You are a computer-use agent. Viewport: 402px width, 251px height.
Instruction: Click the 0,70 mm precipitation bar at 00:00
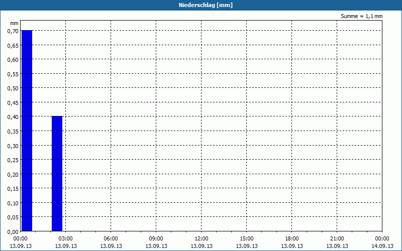click(27, 131)
